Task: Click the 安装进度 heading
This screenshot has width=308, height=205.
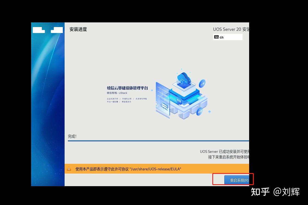Action: point(78,29)
